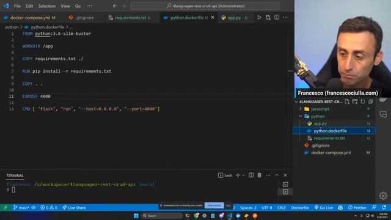
Task: Kill terminal with the trash icon
Action: pos(259,175)
